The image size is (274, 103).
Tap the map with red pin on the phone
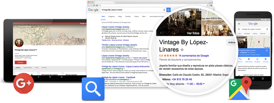(259, 42)
